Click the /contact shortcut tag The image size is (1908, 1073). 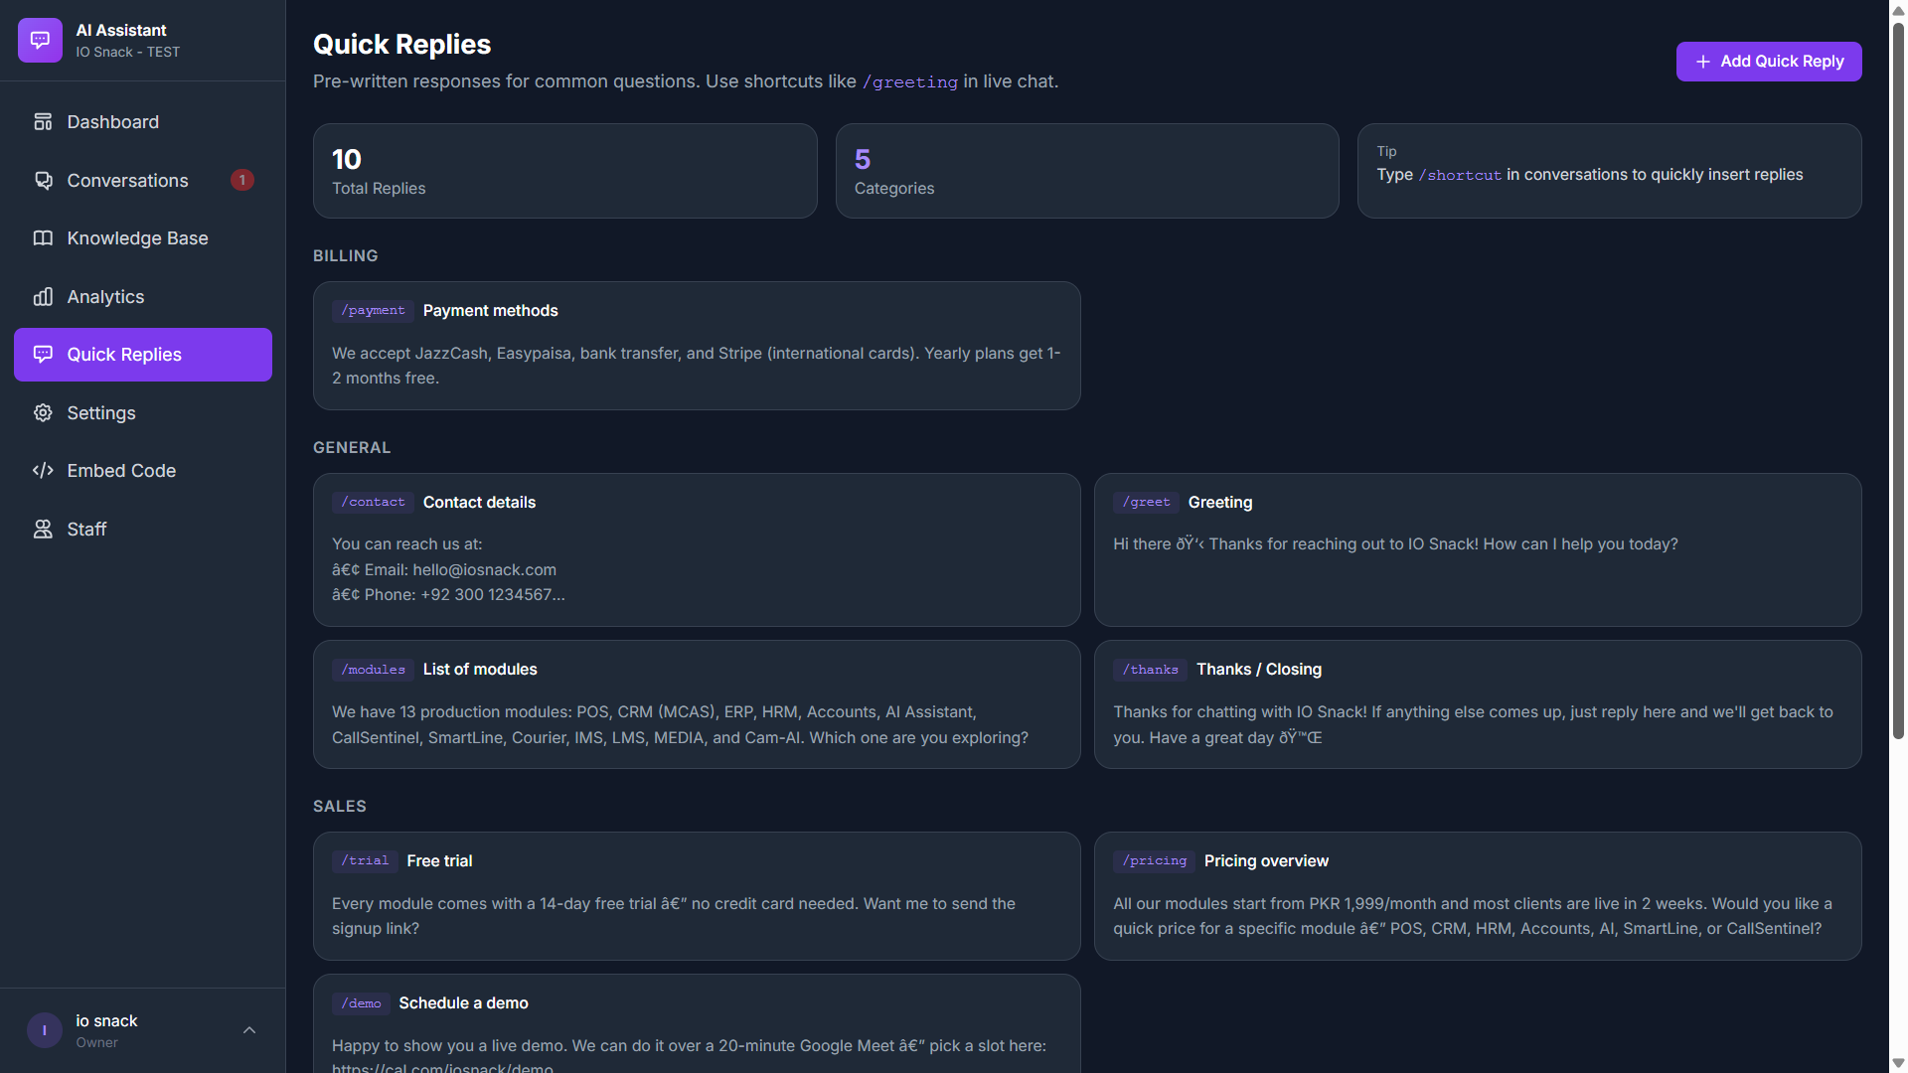click(x=373, y=503)
